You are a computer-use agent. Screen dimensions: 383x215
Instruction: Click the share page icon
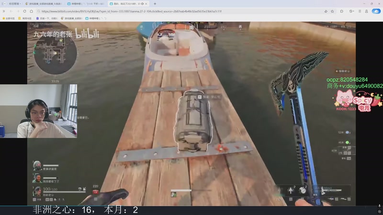tap(326, 11)
